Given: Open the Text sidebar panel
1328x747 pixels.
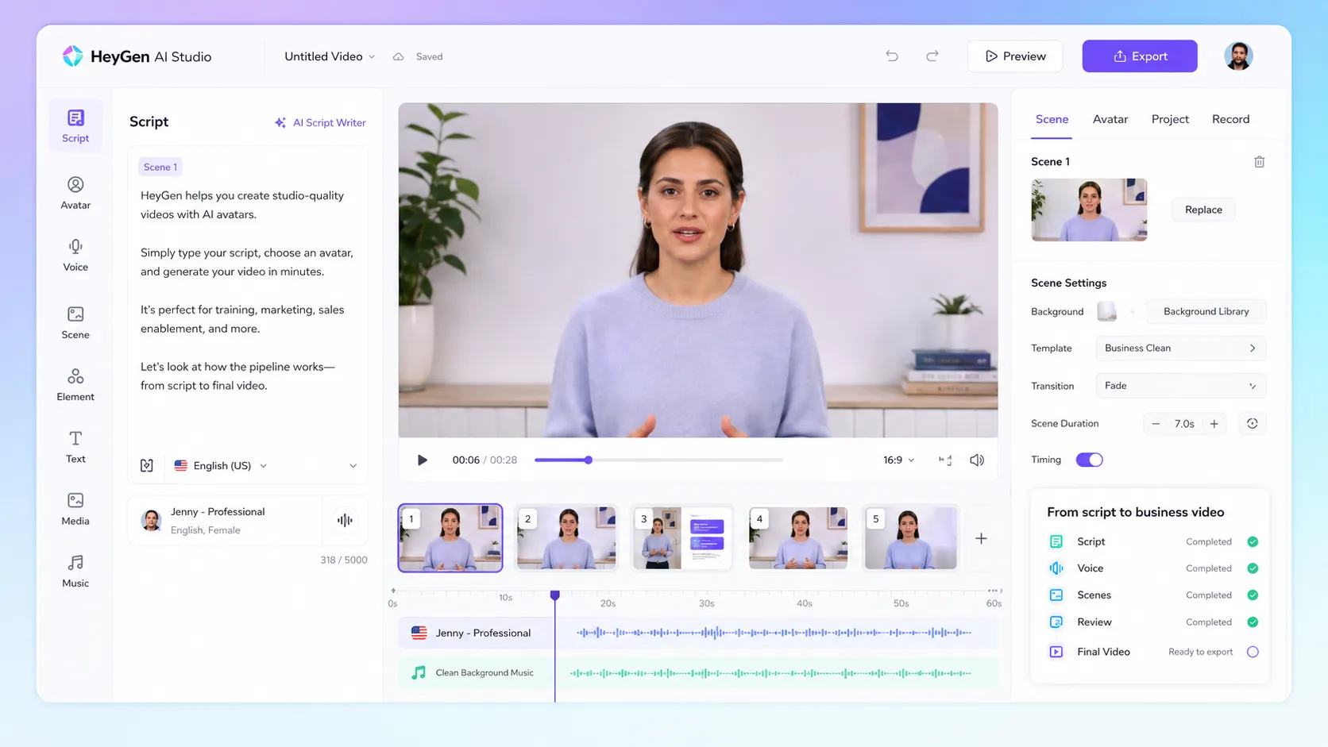Looking at the screenshot, I should tap(75, 447).
